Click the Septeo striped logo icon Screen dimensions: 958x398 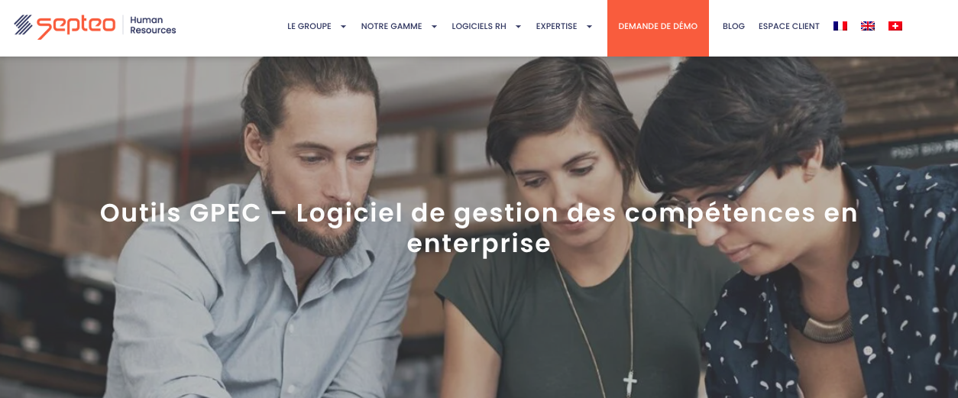point(24,25)
